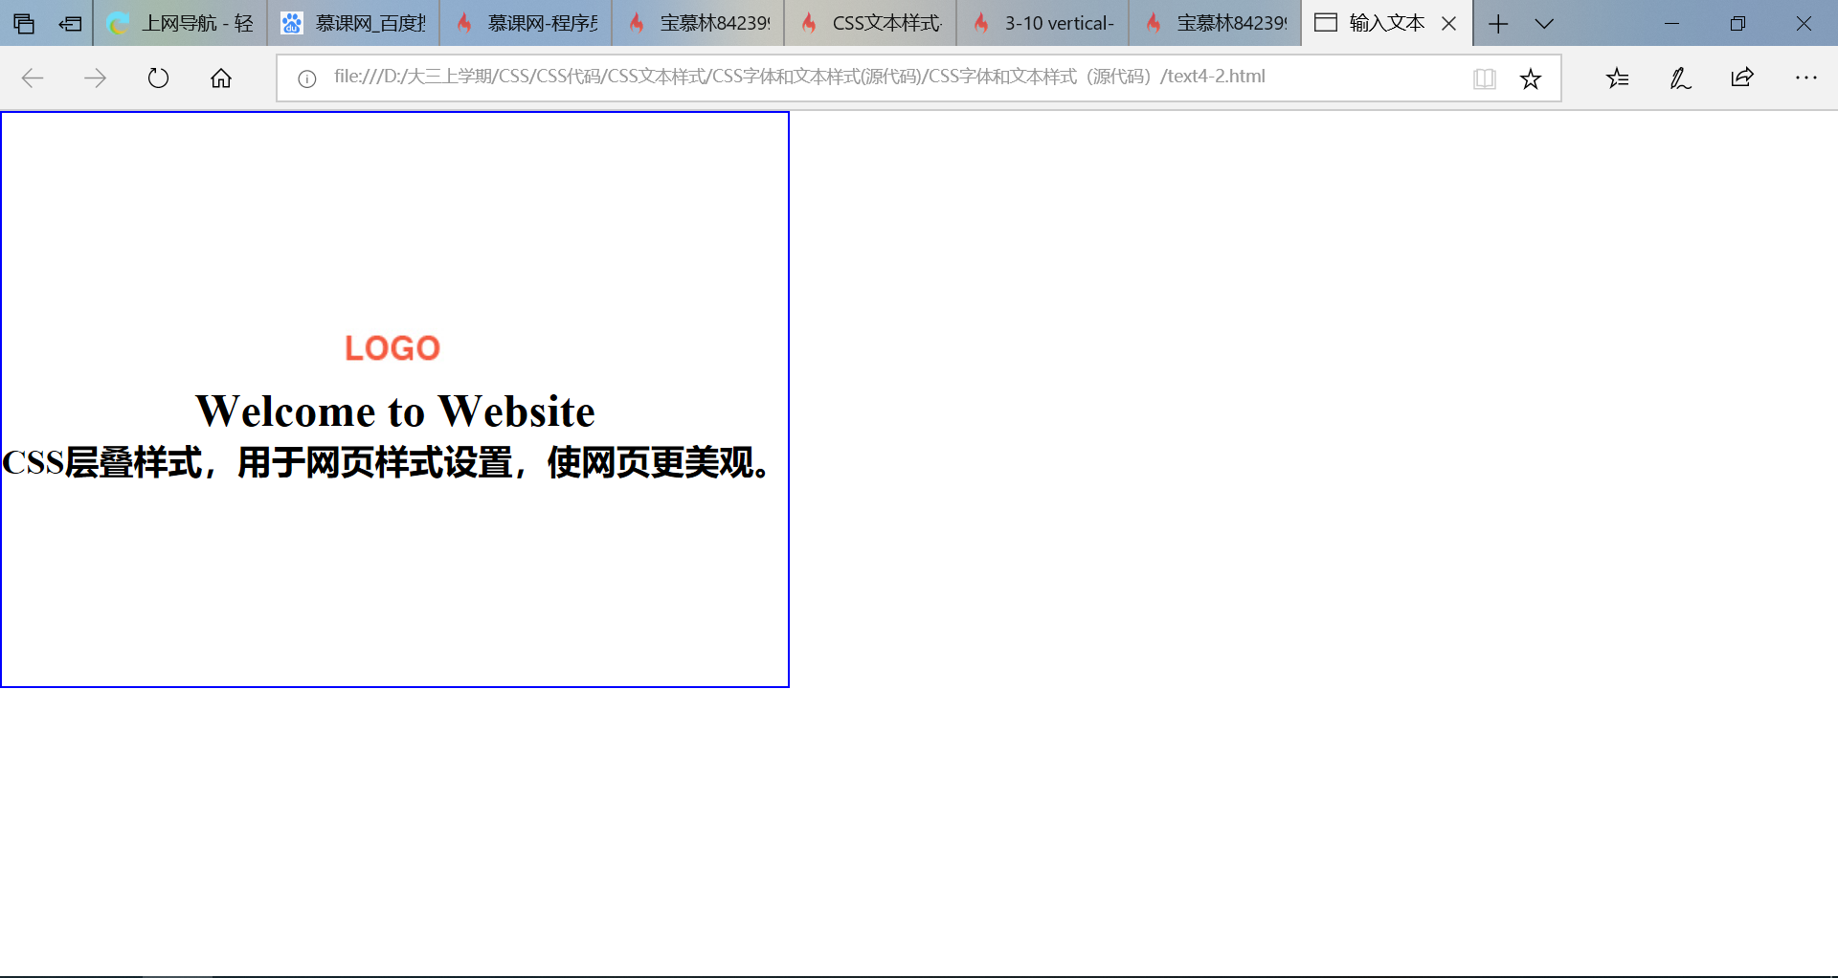Close the 输入文本 tab
Image resolution: width=1838 pixels, height=978 pixels.
(1449, 23)
